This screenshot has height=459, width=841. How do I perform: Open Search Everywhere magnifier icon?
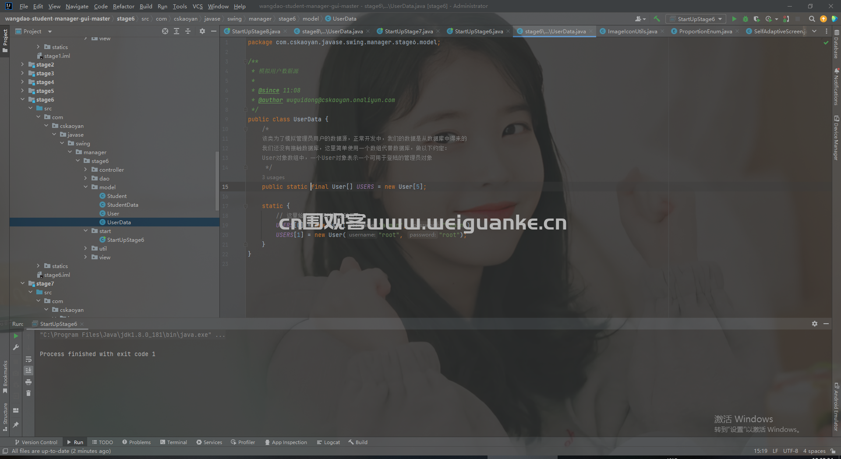tap(812, 19)
